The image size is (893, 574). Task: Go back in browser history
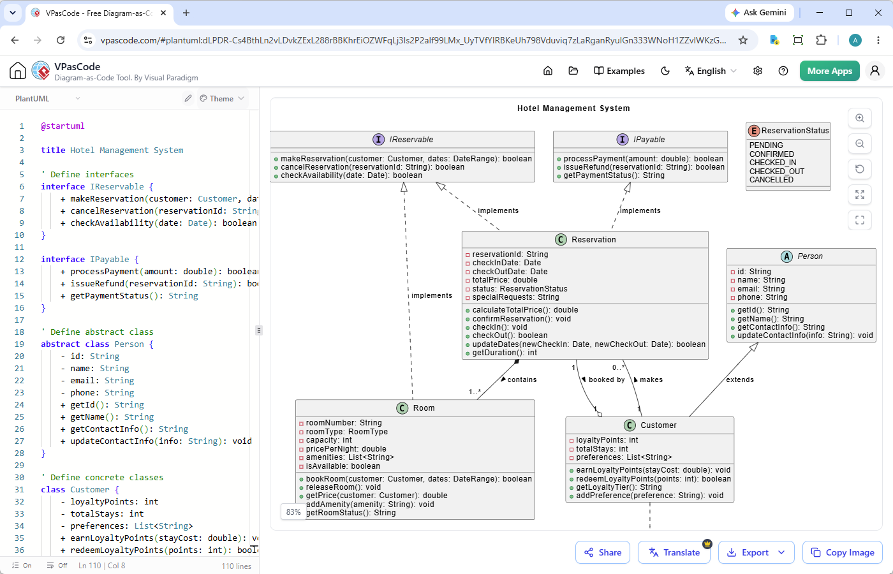(x=15, y=40)
